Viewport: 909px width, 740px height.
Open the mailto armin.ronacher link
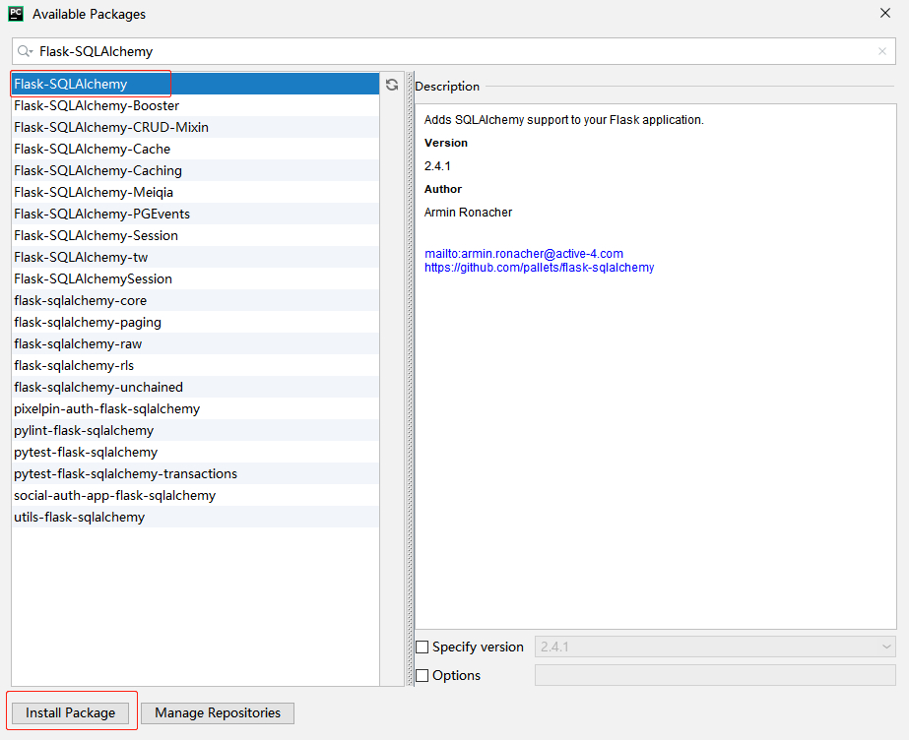[x=524, y=254]
